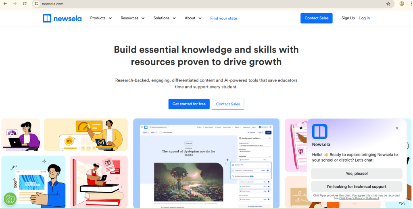Click the Find your state link

coord(223,18)
